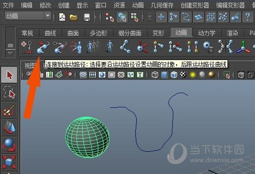
Task: Toggle snap to grids plus-sign icon
Action: 161,17
